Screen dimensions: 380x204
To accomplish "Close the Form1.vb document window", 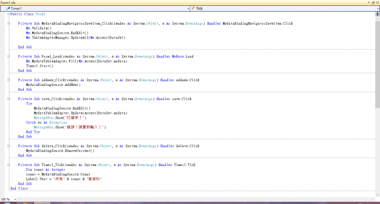I will click(x=377, y=3).
